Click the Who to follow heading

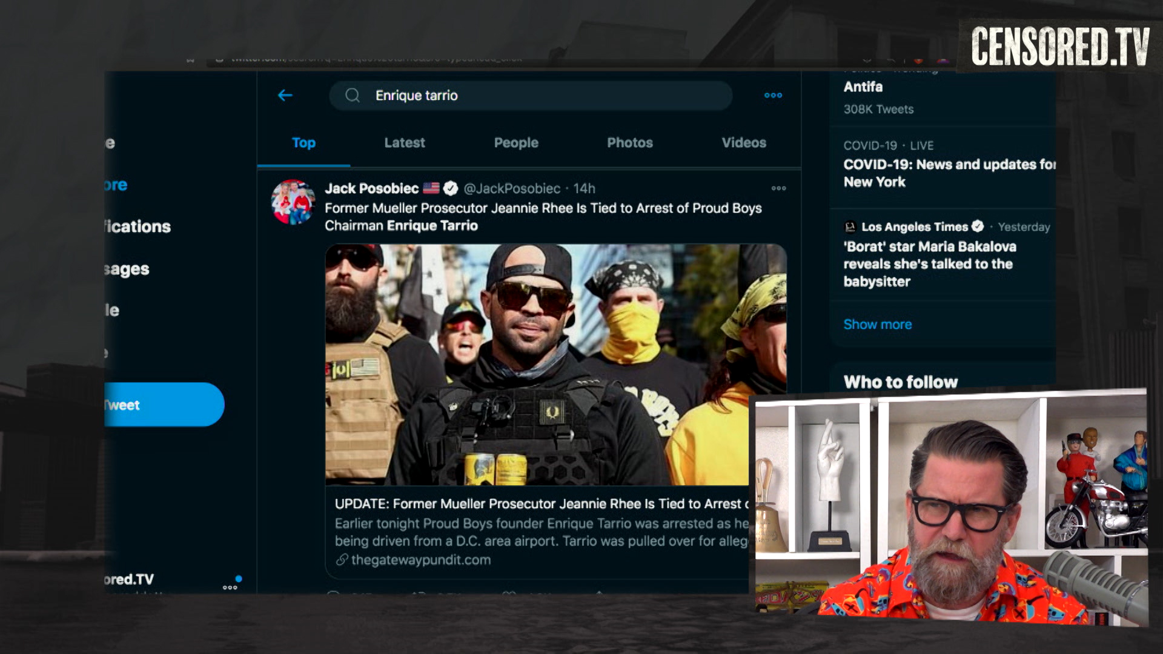pos(901,382)
